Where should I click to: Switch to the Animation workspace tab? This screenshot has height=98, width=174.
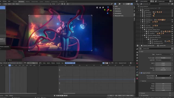21,2
